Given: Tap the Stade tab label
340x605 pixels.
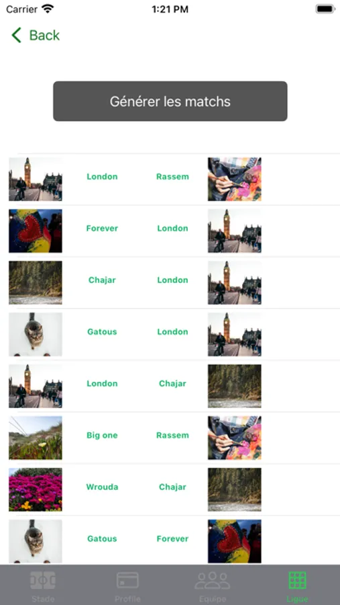Looking at the screenshot, I should point(43,599).
